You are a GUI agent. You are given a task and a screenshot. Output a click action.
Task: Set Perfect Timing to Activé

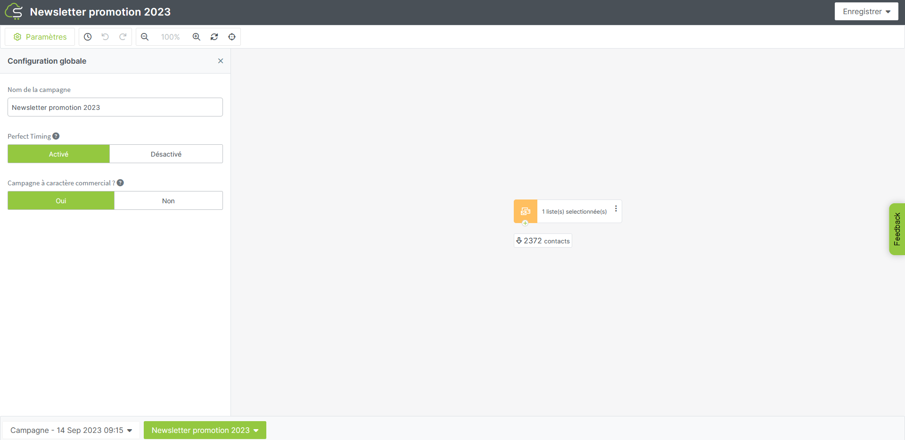point(58,154)
